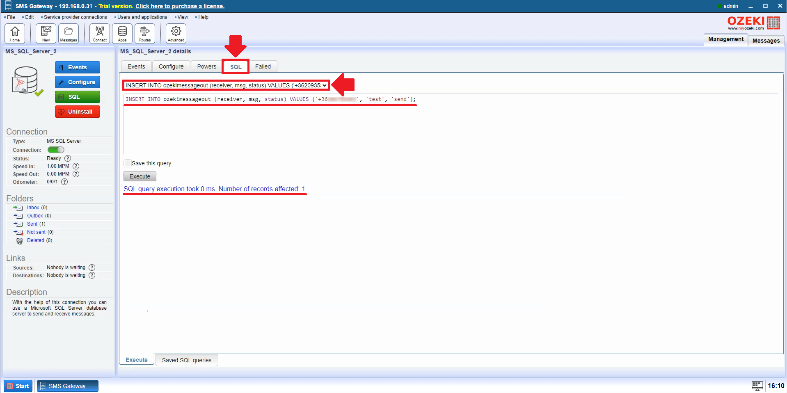Open the Messages folder toolbar icon

[x=69, y=34]
